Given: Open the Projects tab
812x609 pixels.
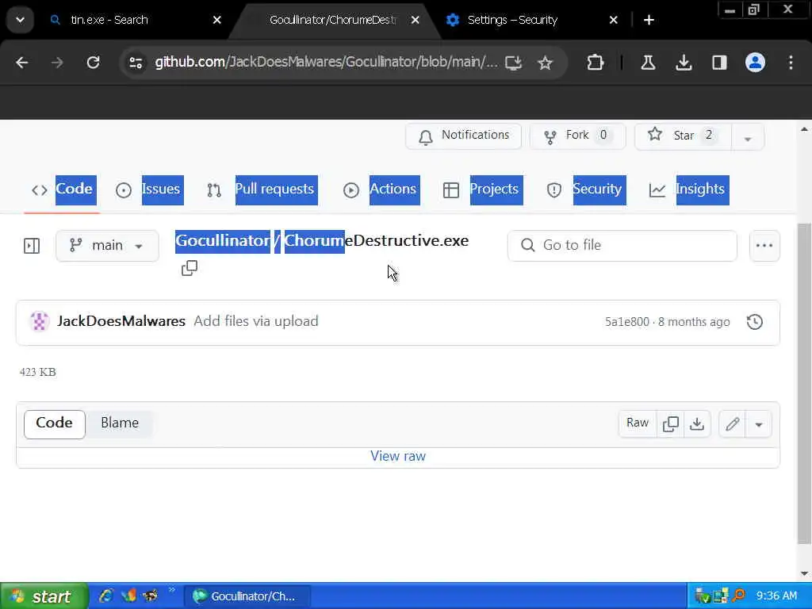Looking at the screenshot, I should 481,190.
